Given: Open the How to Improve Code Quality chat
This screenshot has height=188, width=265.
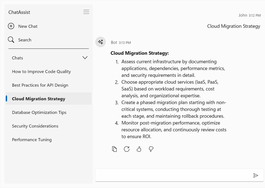Looking at the screenshot, I should pyautogui.click(x=48, y=71).
